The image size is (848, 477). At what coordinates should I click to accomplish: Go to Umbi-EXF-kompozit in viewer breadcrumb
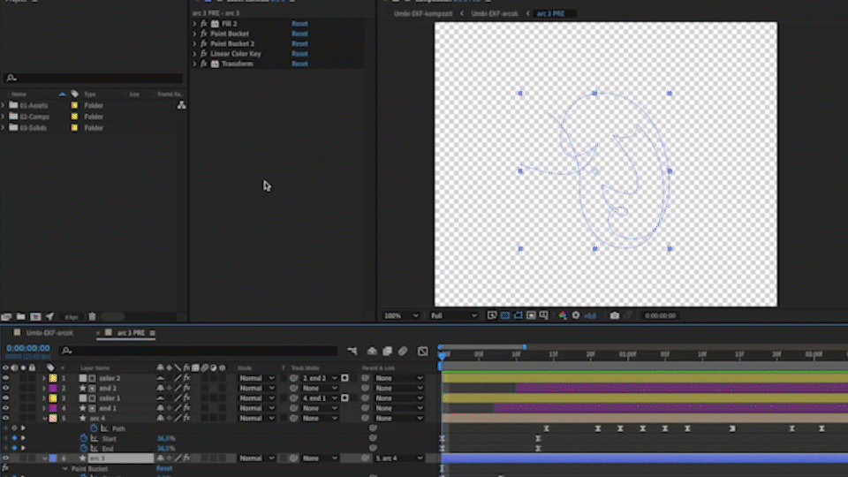click(423, 13)
